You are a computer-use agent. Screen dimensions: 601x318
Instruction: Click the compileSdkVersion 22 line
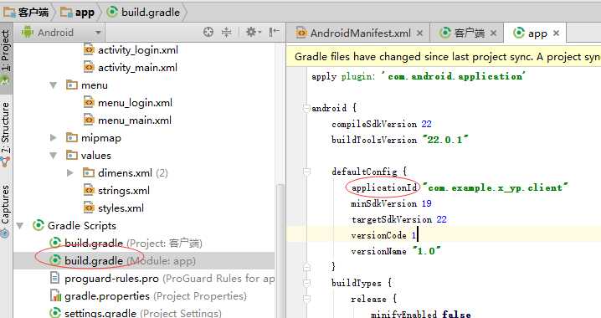(382, 124)
